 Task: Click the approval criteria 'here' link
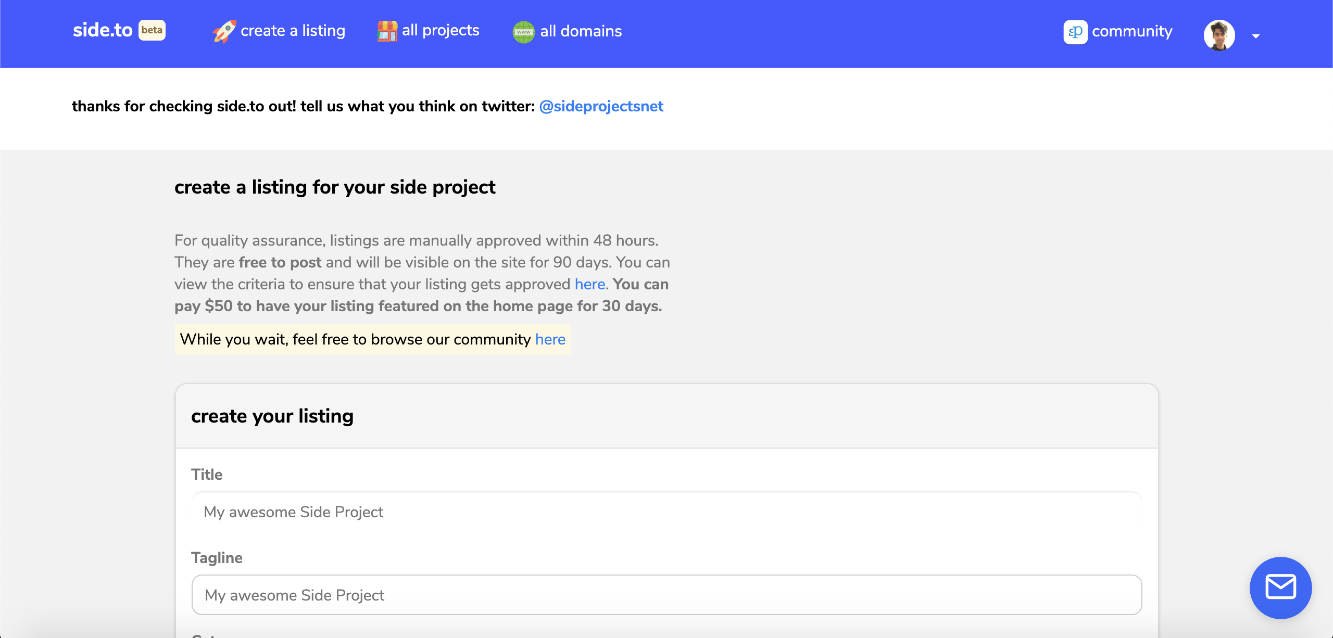(589, 284)
